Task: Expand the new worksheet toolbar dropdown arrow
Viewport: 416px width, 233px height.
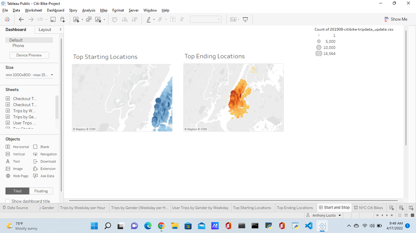Action: (82, 19)
